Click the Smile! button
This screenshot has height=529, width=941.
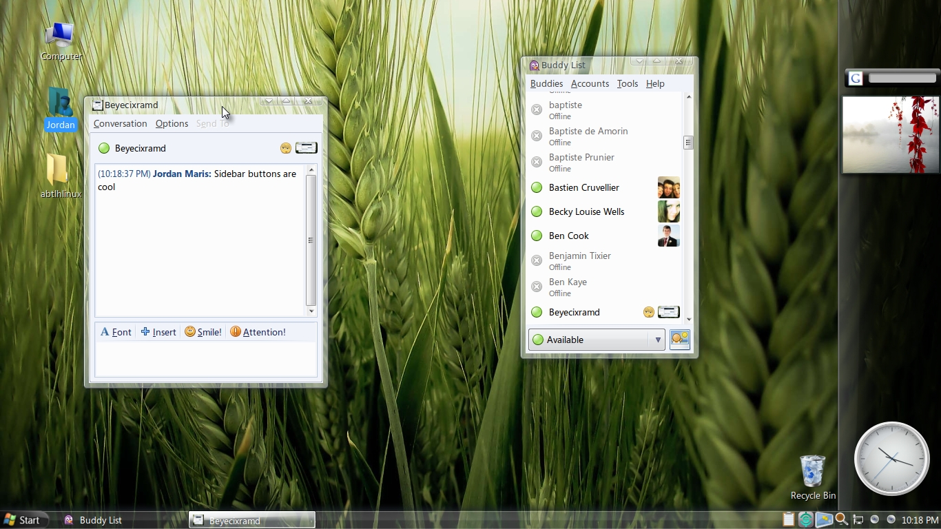(x=203, y=332)
